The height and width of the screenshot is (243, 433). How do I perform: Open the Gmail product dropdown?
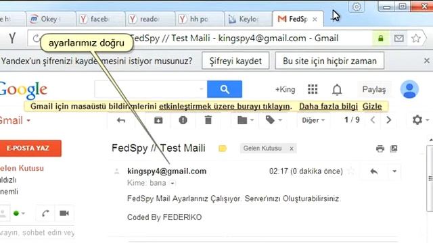coord(15,121)
